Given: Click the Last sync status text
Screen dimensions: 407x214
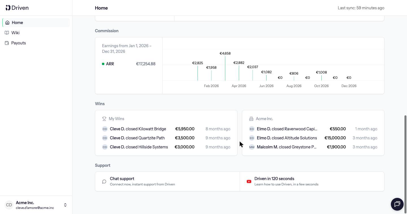Looking at the screenshot, I should click(361, 8).
